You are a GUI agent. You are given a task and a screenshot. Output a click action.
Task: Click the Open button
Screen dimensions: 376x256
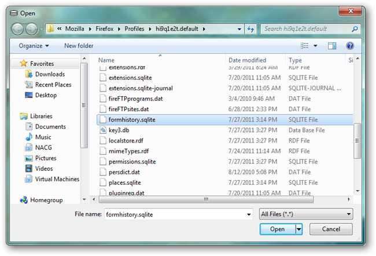pyautogui.click(x=278, y=229)
